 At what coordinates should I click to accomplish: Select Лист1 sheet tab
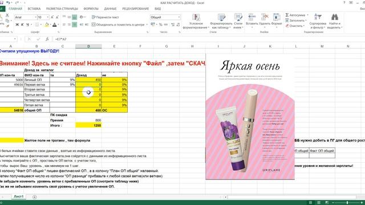click(x=19, y=196)
